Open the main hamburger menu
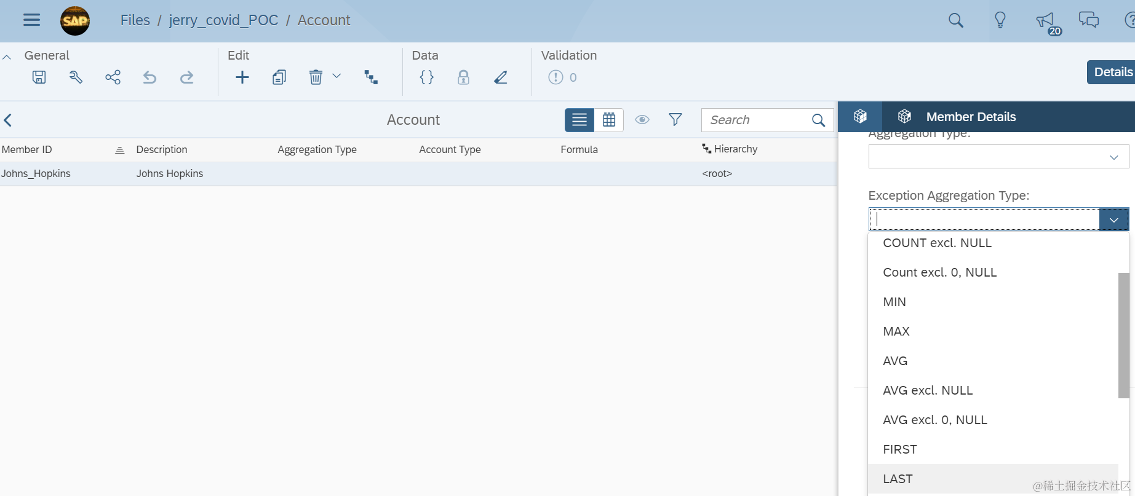 tap(31, 20)
